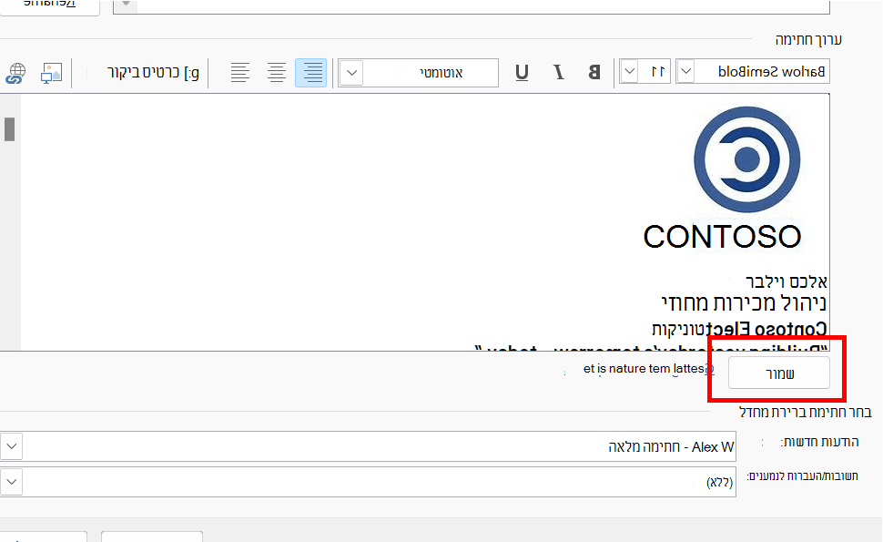
Task: Toggle italic formatting (I)
Action: click(559, 73)
